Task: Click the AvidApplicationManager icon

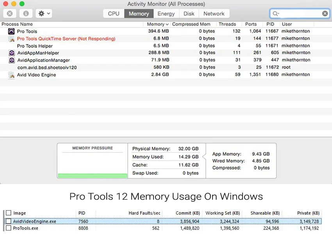Action: 12,60
